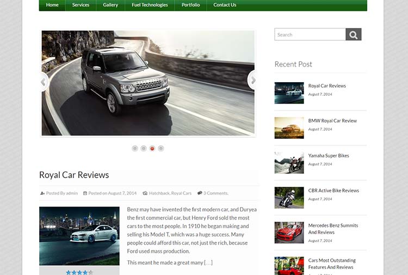Screen dimensions: 408x275
Task: Click the Recent Post widget heading
Action: [293, 64]
